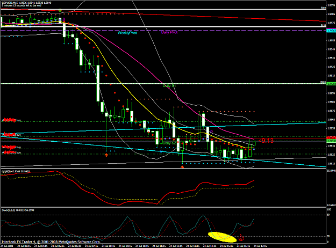Click the 1.9935 price scale value
Image resolution: width=336 pixels, height=248 pixels.
coord(331,58)
